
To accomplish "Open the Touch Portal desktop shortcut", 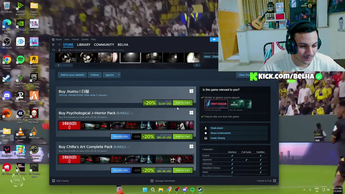I will point(20,97).
